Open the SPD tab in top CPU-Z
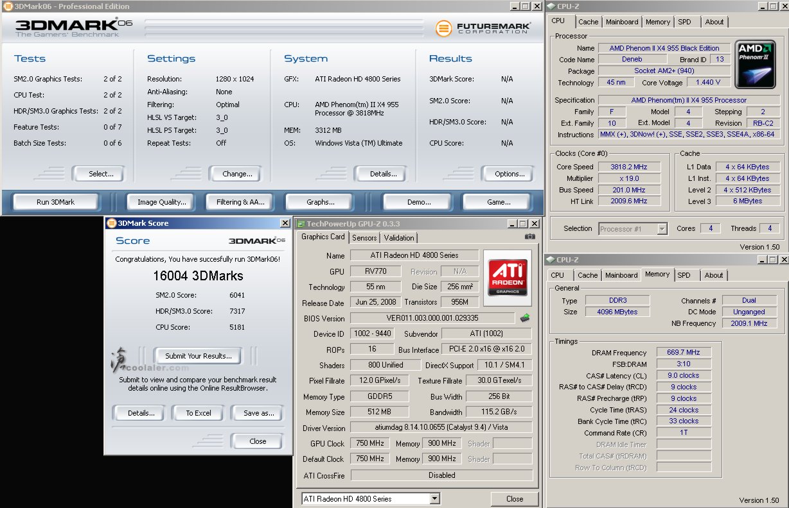This screenshot has width=789, height=508. point(685,22)
